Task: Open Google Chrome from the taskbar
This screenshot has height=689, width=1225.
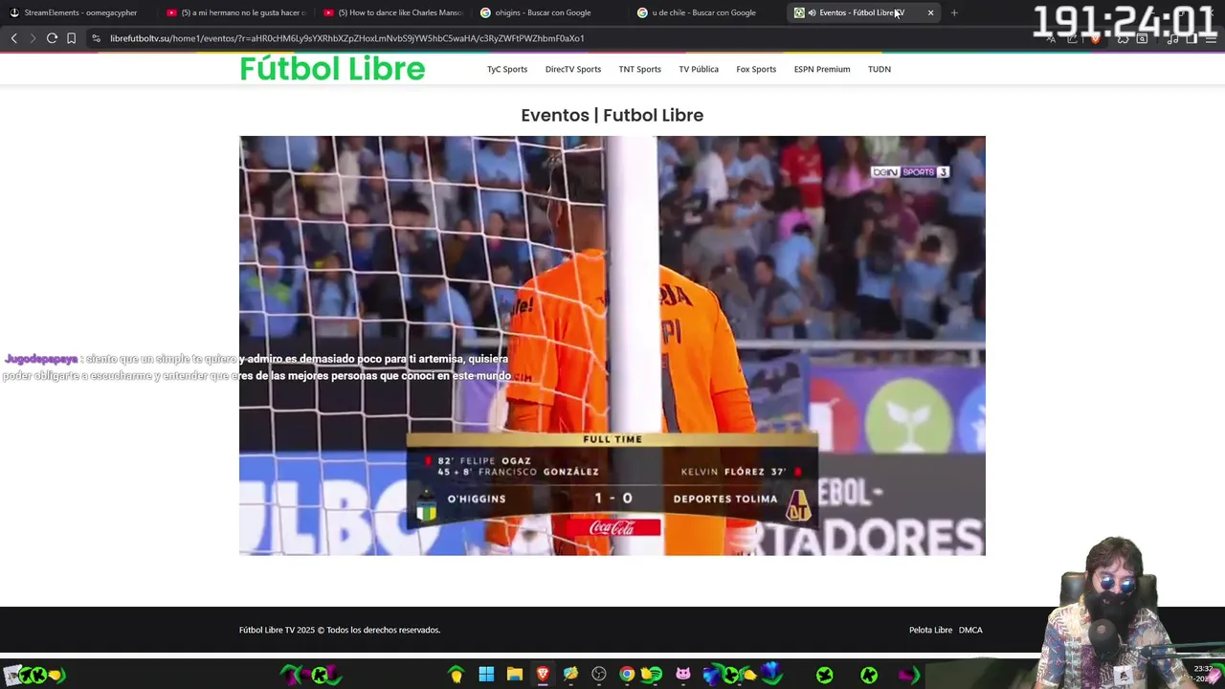Action: (627, 675)
